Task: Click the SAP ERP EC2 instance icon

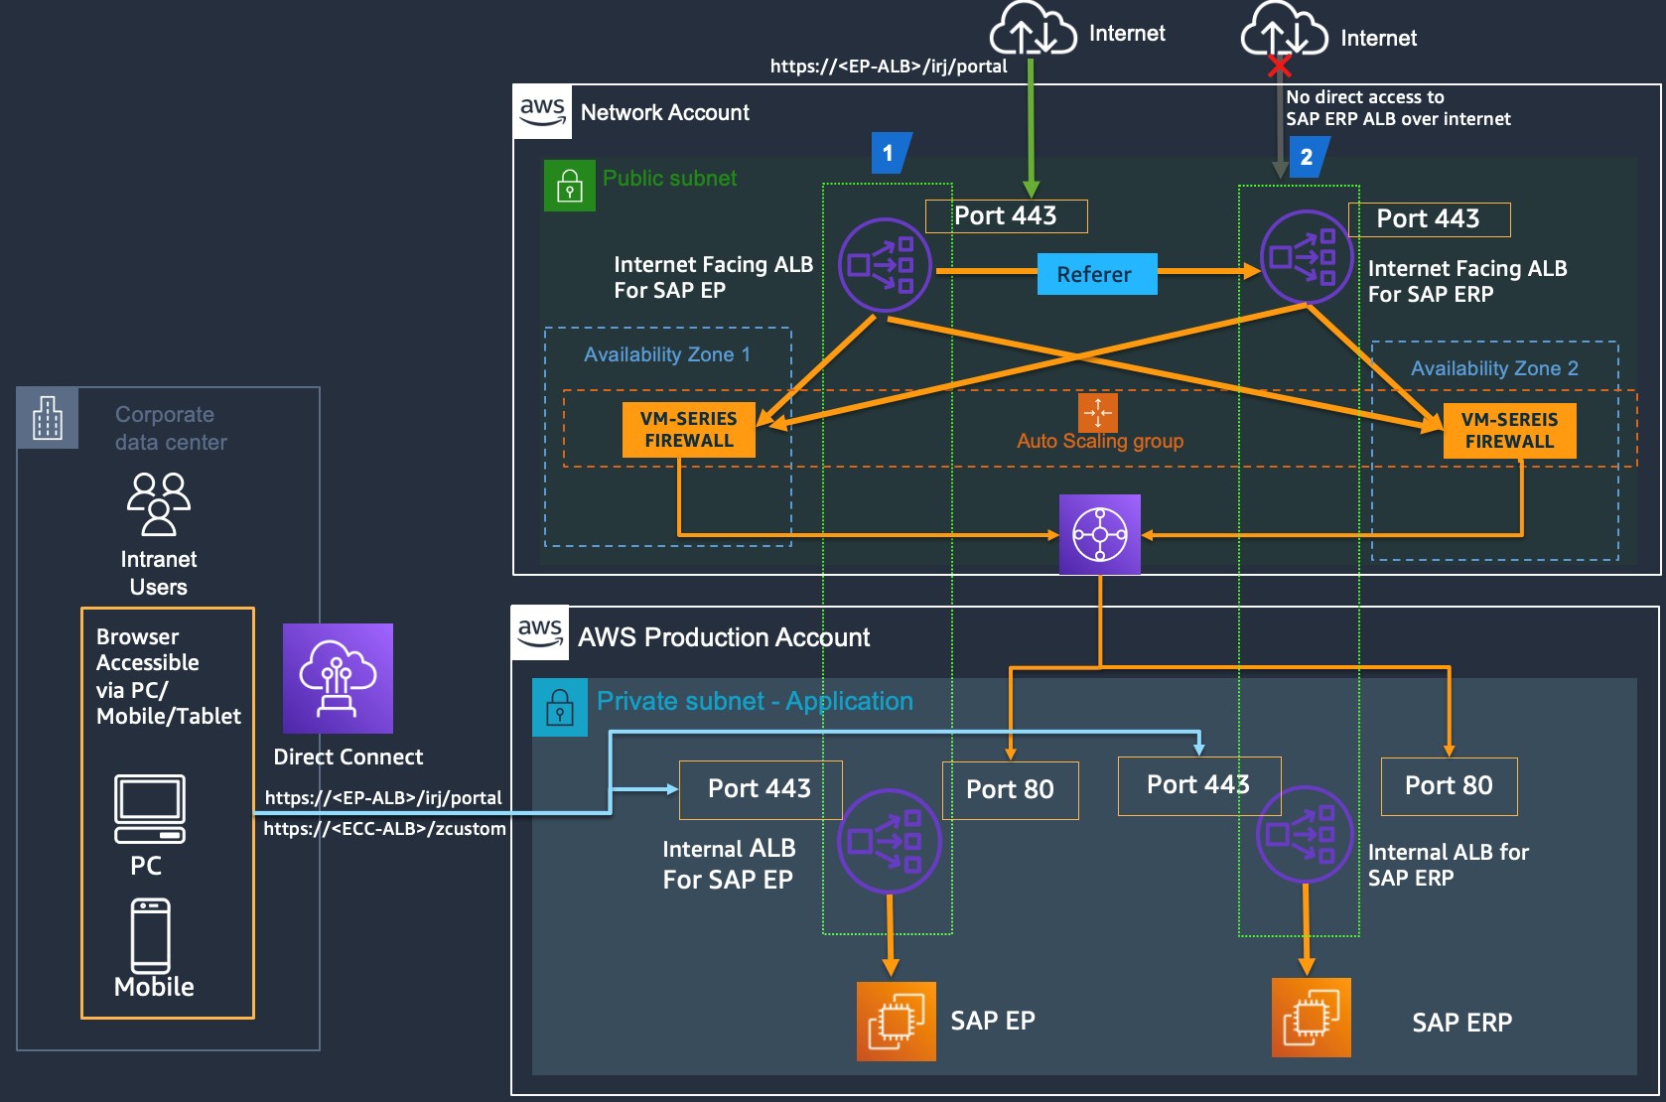Action: pos(1311,1017)
